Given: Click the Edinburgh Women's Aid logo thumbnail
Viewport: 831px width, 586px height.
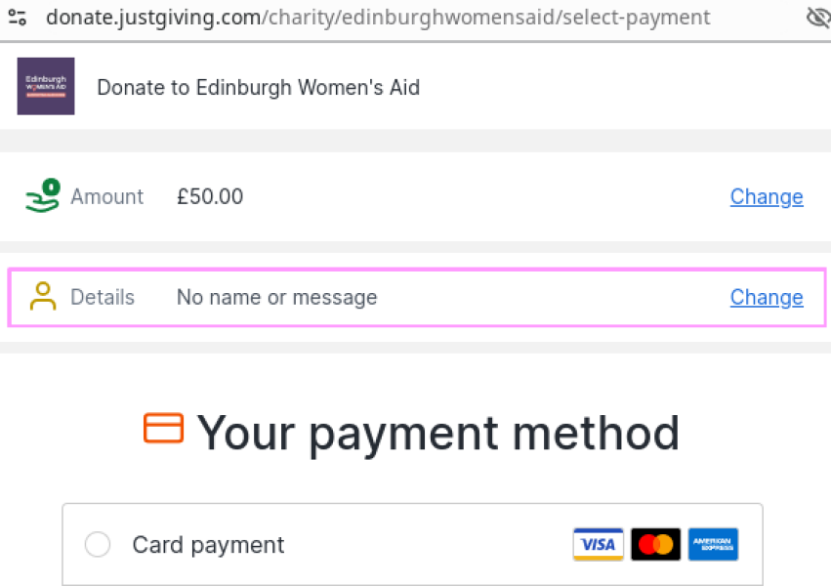Looking at the screenshot, I should pos(45,86).
